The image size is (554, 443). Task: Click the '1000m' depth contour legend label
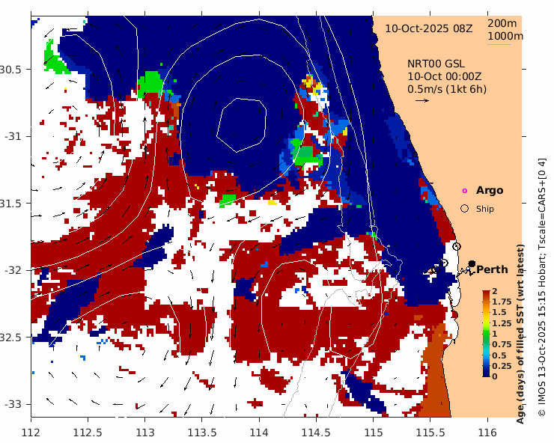coord(505,37)
